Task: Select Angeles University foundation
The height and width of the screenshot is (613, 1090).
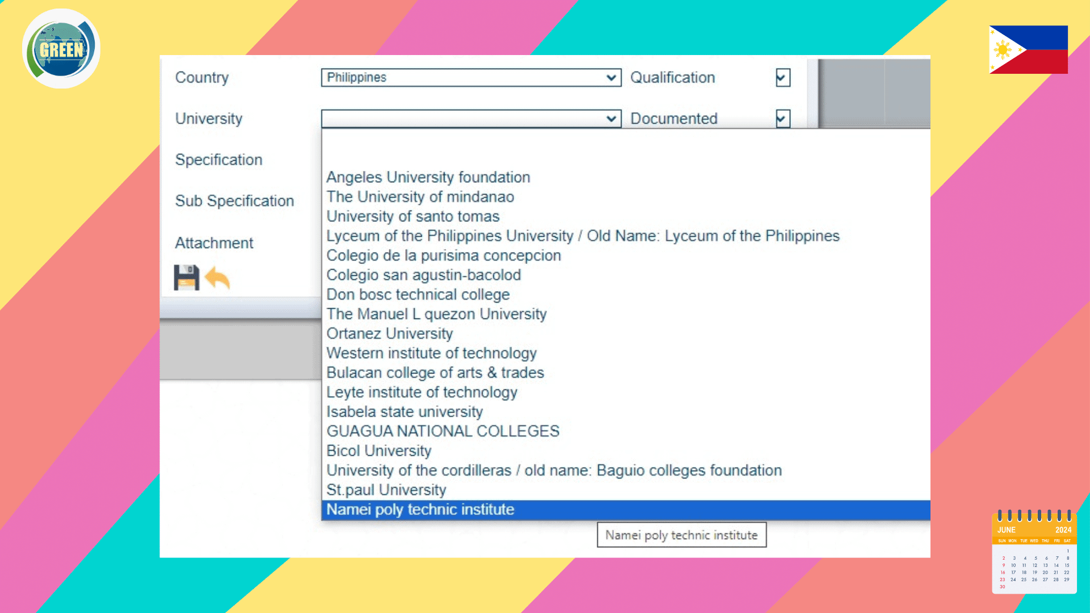Action: tap(428, 177)
